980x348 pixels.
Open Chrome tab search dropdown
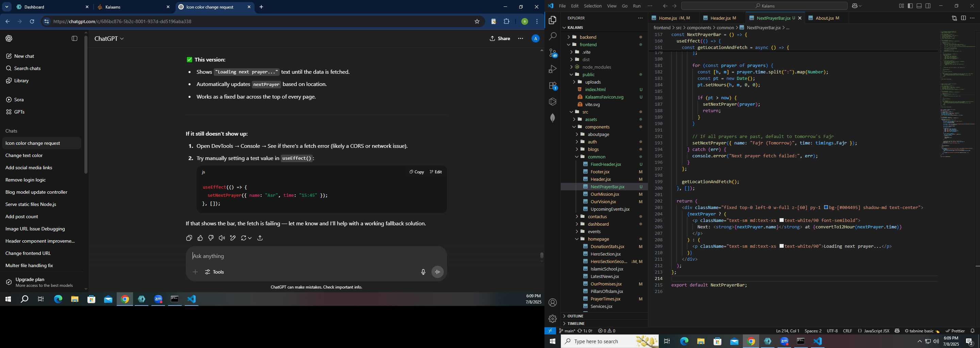[x=7, y=7]
